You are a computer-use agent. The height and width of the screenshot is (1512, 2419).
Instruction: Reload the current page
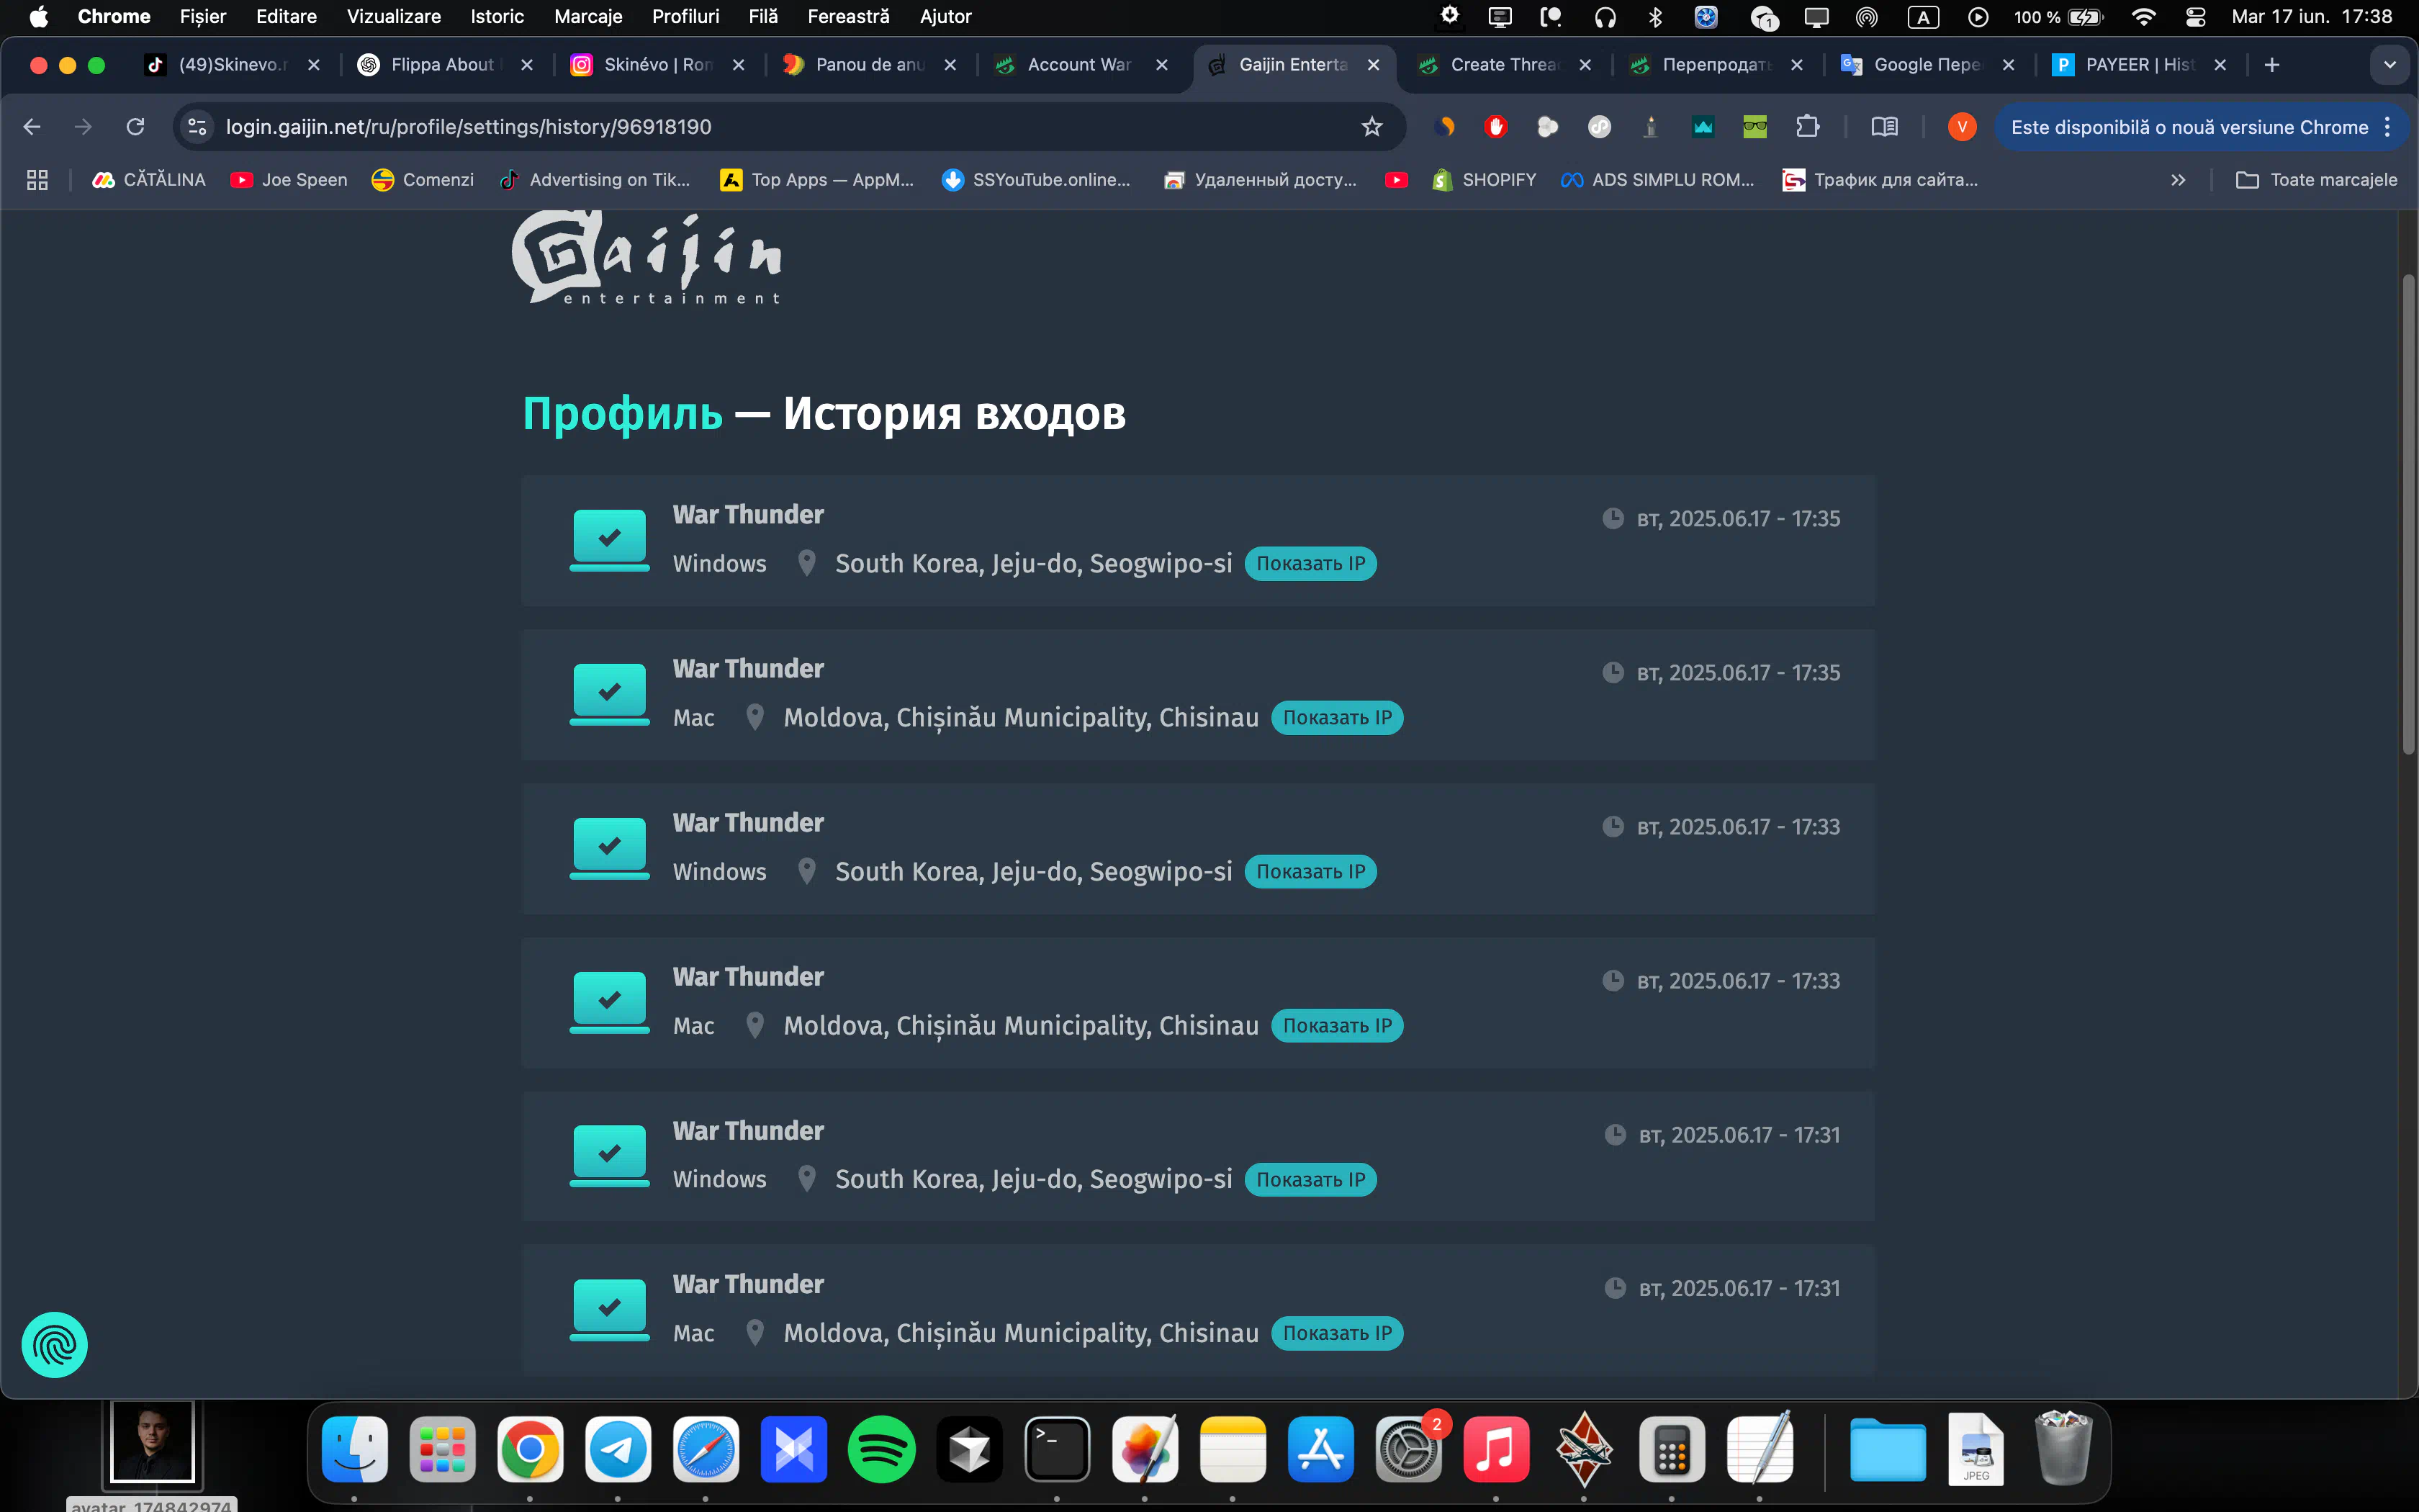[135, 127]
